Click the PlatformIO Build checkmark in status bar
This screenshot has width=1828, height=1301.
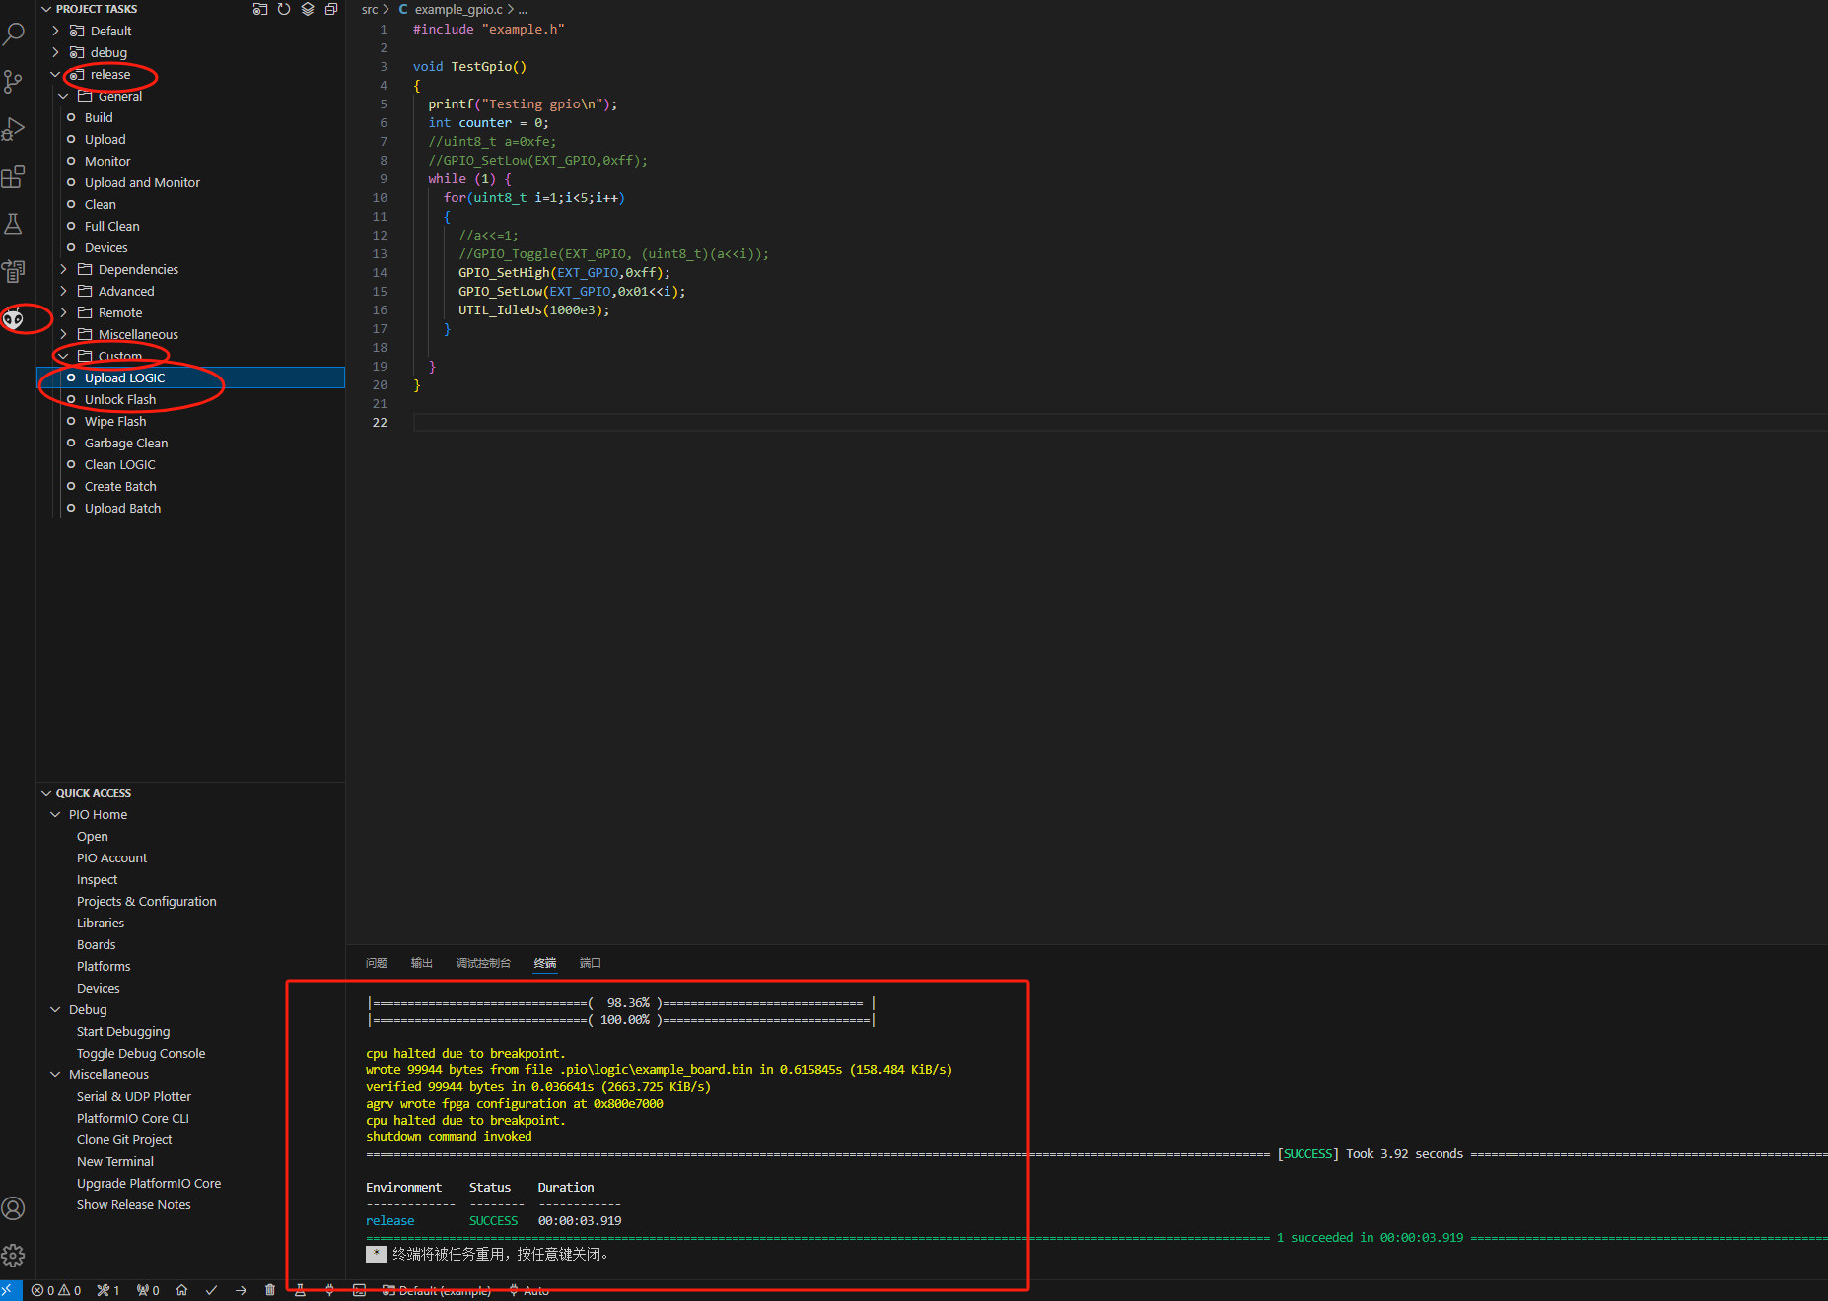211,1290
